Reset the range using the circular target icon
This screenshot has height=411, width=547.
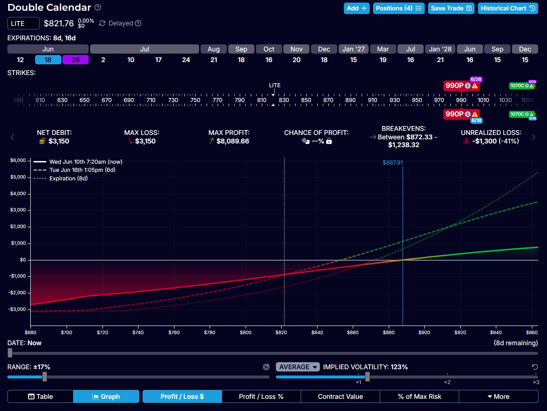[266, 367]
